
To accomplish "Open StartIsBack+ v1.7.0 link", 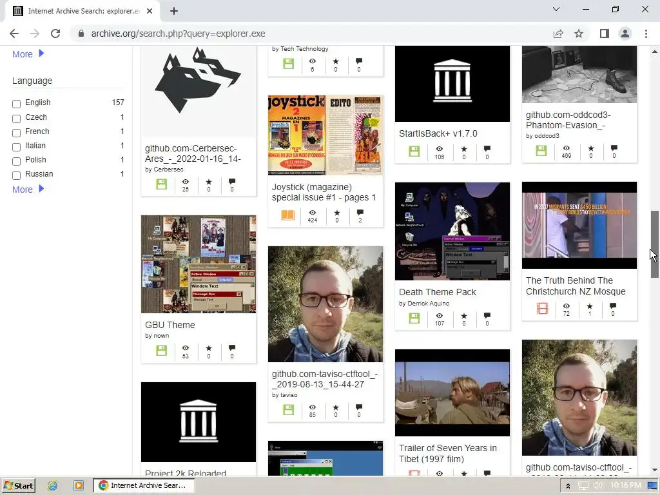I will 438,133.
